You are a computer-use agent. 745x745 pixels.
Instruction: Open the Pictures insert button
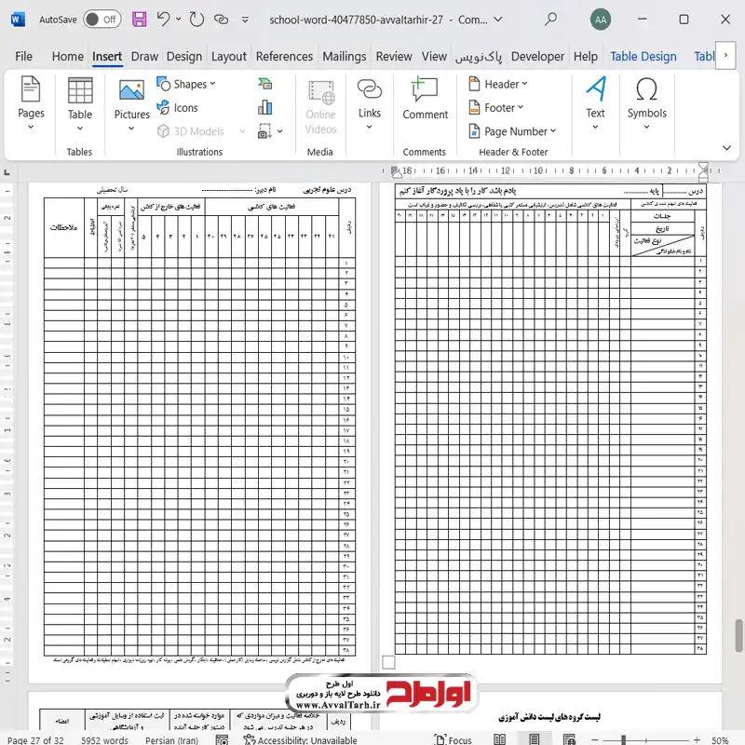[131, 104]
